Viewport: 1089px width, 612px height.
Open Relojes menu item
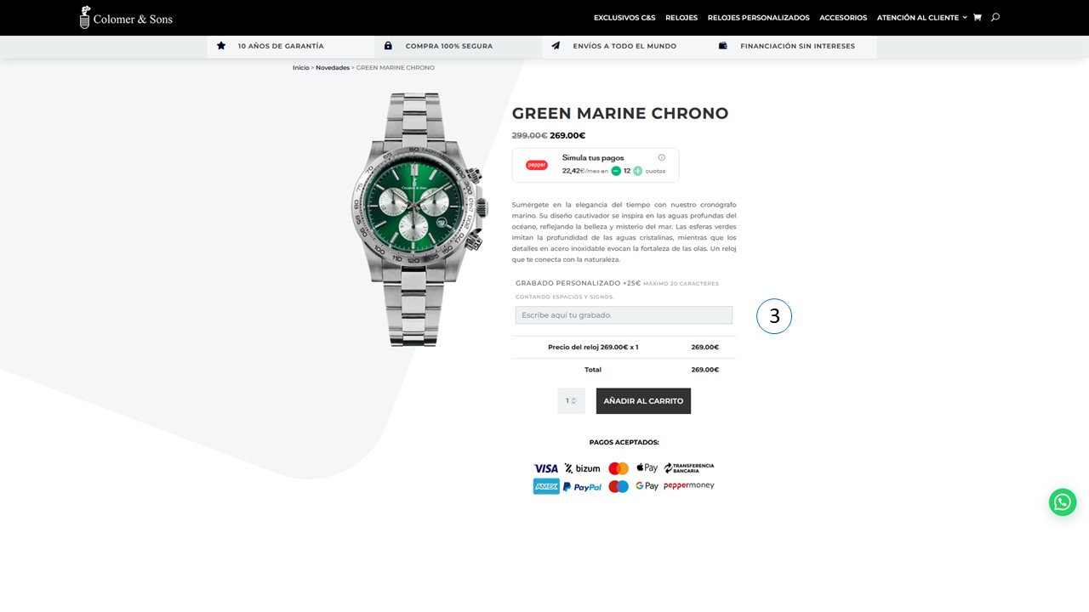click(681, 18)
